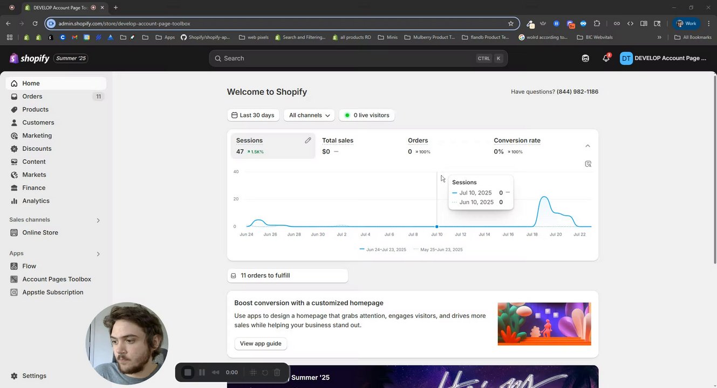
Task: Collapse the analytics chart with the up chevron
Action: point(588,146)
